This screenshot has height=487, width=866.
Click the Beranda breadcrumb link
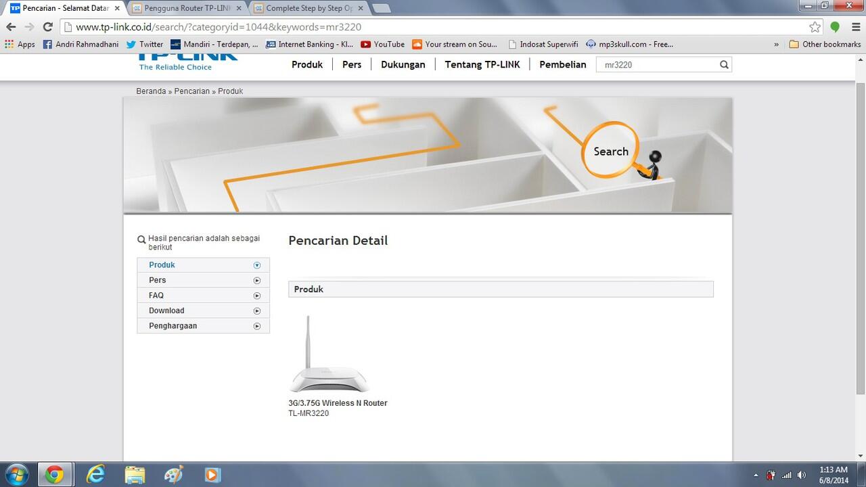[151, 91]
